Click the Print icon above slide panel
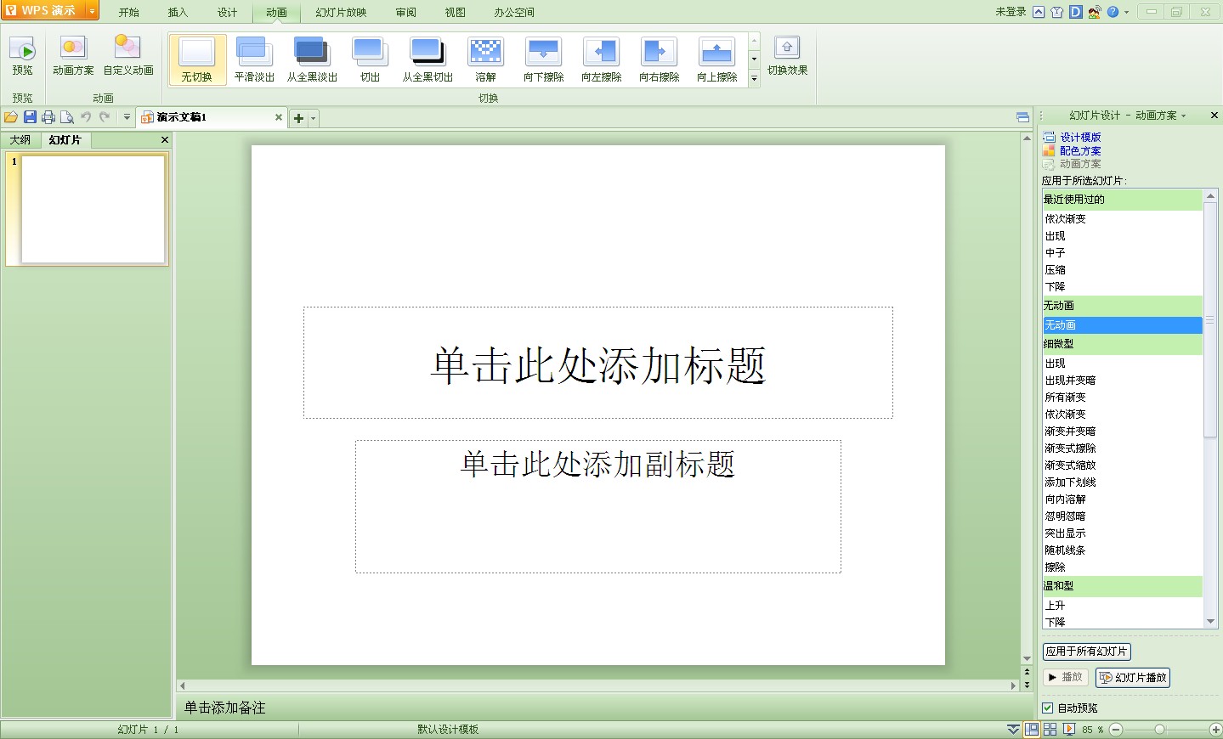The height and width of the screenshot is (739, 1223). click(x=49, y=117)
